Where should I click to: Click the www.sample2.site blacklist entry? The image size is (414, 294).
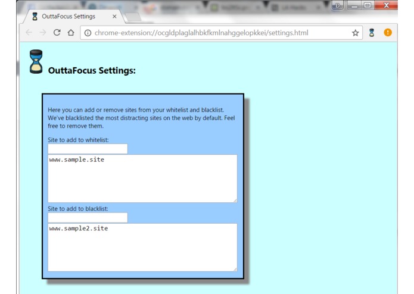(79, 229)
